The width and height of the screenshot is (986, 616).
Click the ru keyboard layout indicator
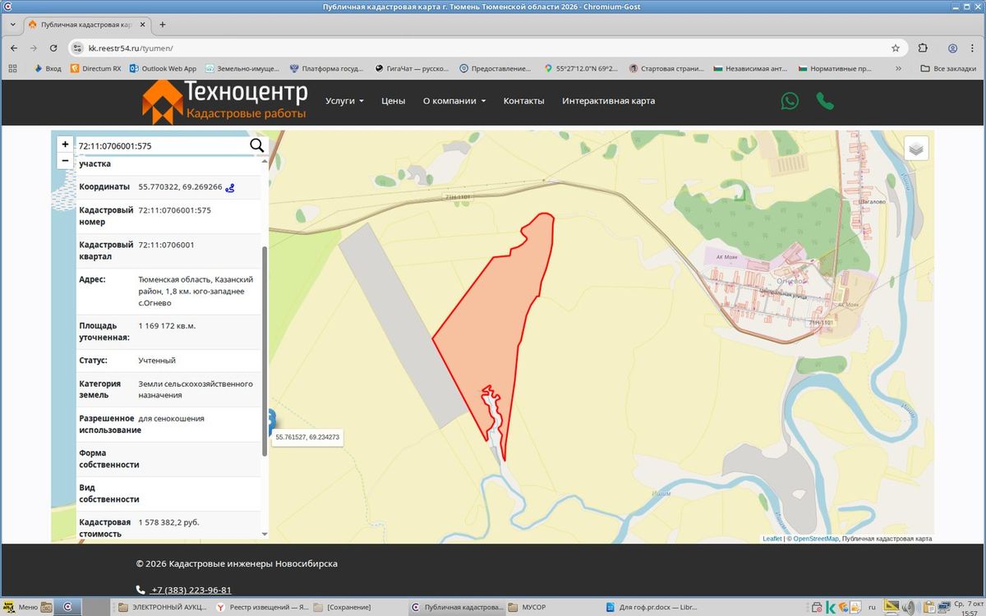pos(873,608)
